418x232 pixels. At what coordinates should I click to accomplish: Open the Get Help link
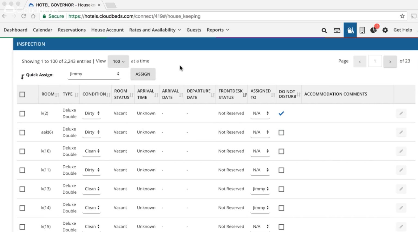(x=402, y=30)
